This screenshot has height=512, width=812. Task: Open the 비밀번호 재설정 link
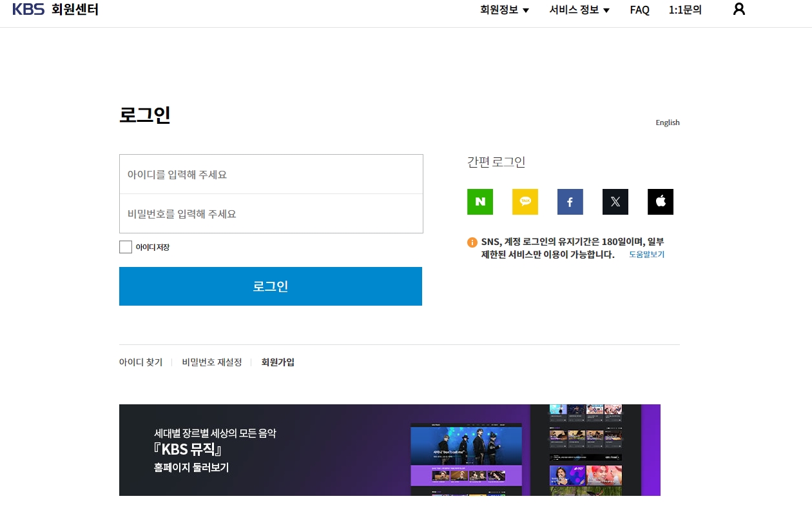click(x=212, y=362)
